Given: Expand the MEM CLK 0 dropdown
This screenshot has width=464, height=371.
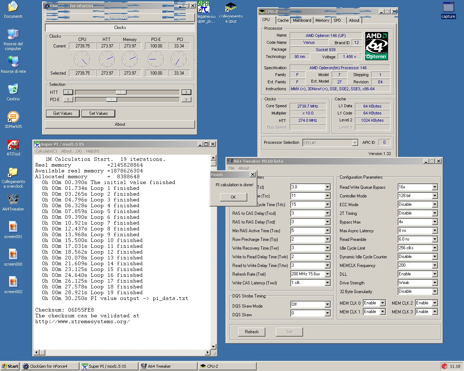Looking at the screenshot, I should (x=382, y=303).
